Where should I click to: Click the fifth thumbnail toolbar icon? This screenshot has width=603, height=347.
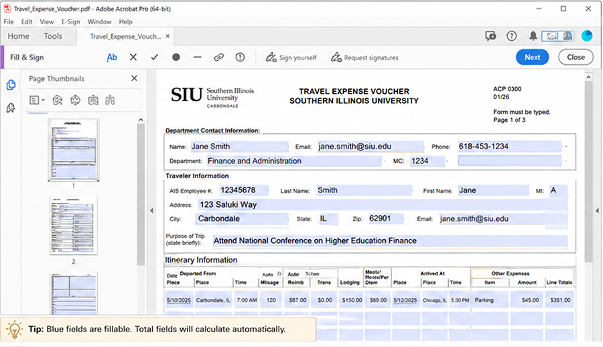[111, 100]
